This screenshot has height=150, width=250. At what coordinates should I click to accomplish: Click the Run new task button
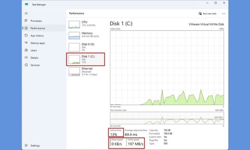click(x=207, y=14)
